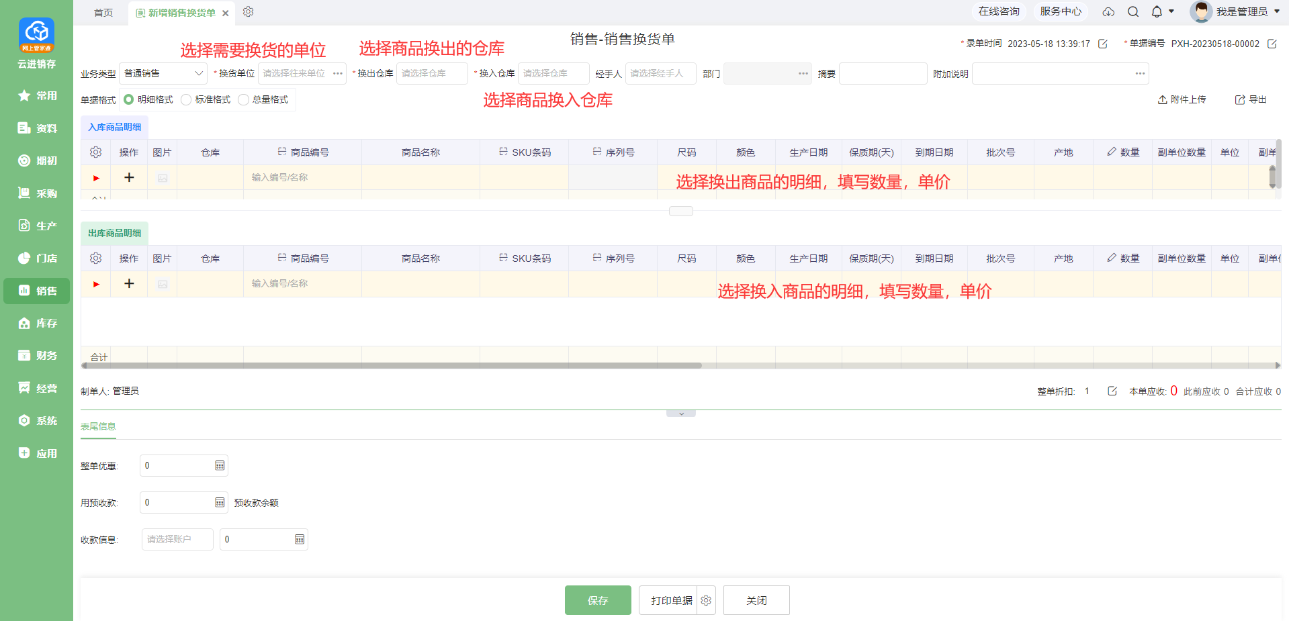This screenshot has height=621, width=1289.
Task: Open calculator for 用预收款 field
Action: 220,502
